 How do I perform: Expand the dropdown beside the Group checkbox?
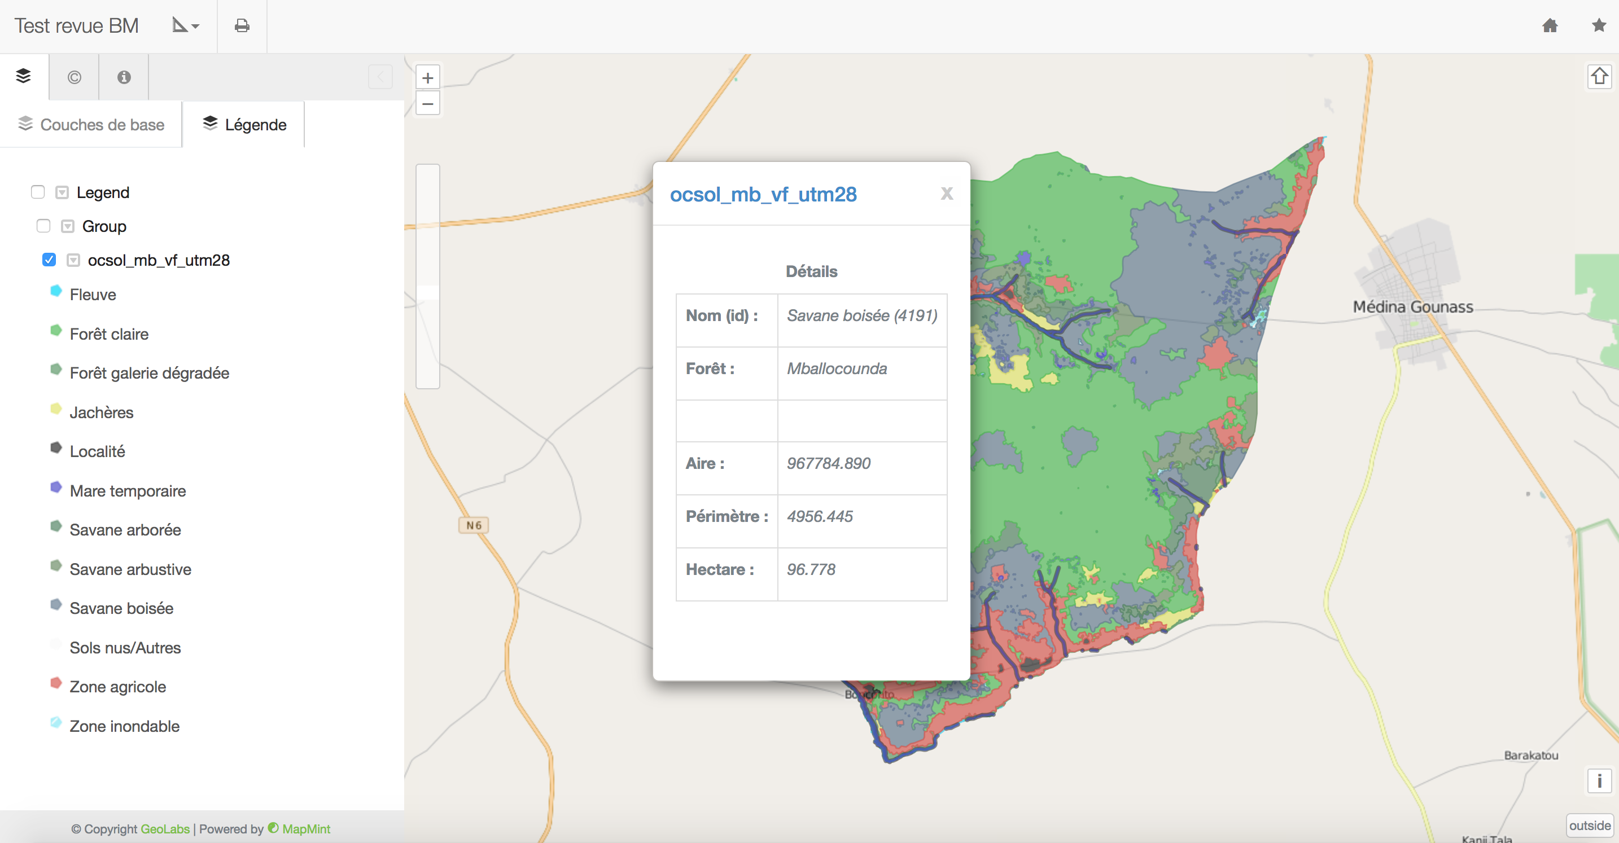(x=67, y=226)
